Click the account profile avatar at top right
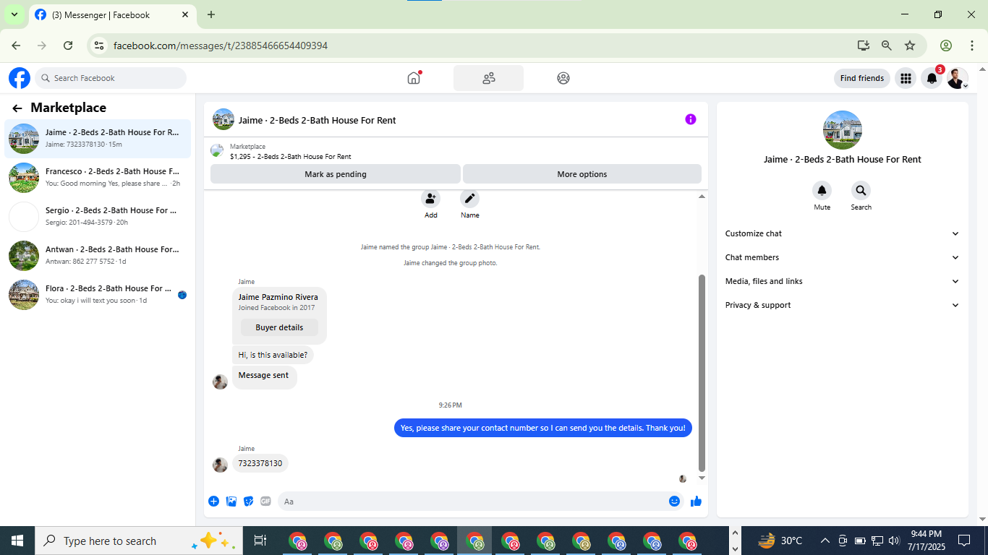 tap(957, 78)
